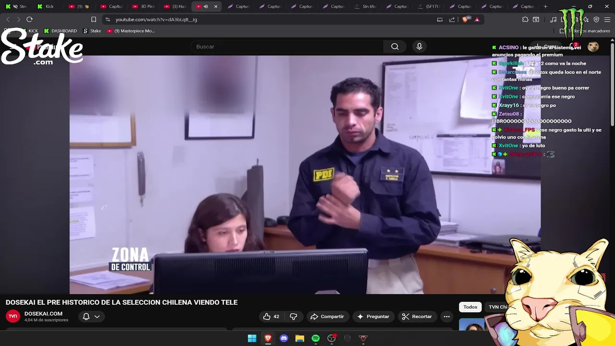Open Brave Rewards triangle icon
This screenshot has height=346, width=615.
(477, 20)
